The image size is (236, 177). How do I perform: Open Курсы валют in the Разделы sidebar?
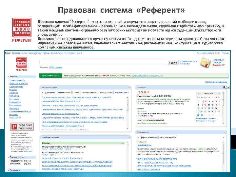coord(15,118)
